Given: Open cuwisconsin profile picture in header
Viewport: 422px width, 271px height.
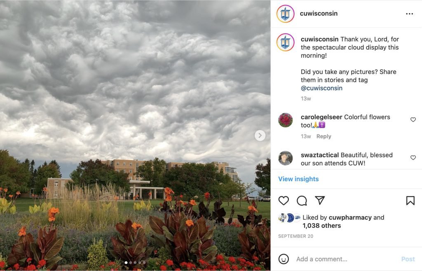Looking at the screenshot, I should (285, 14).
